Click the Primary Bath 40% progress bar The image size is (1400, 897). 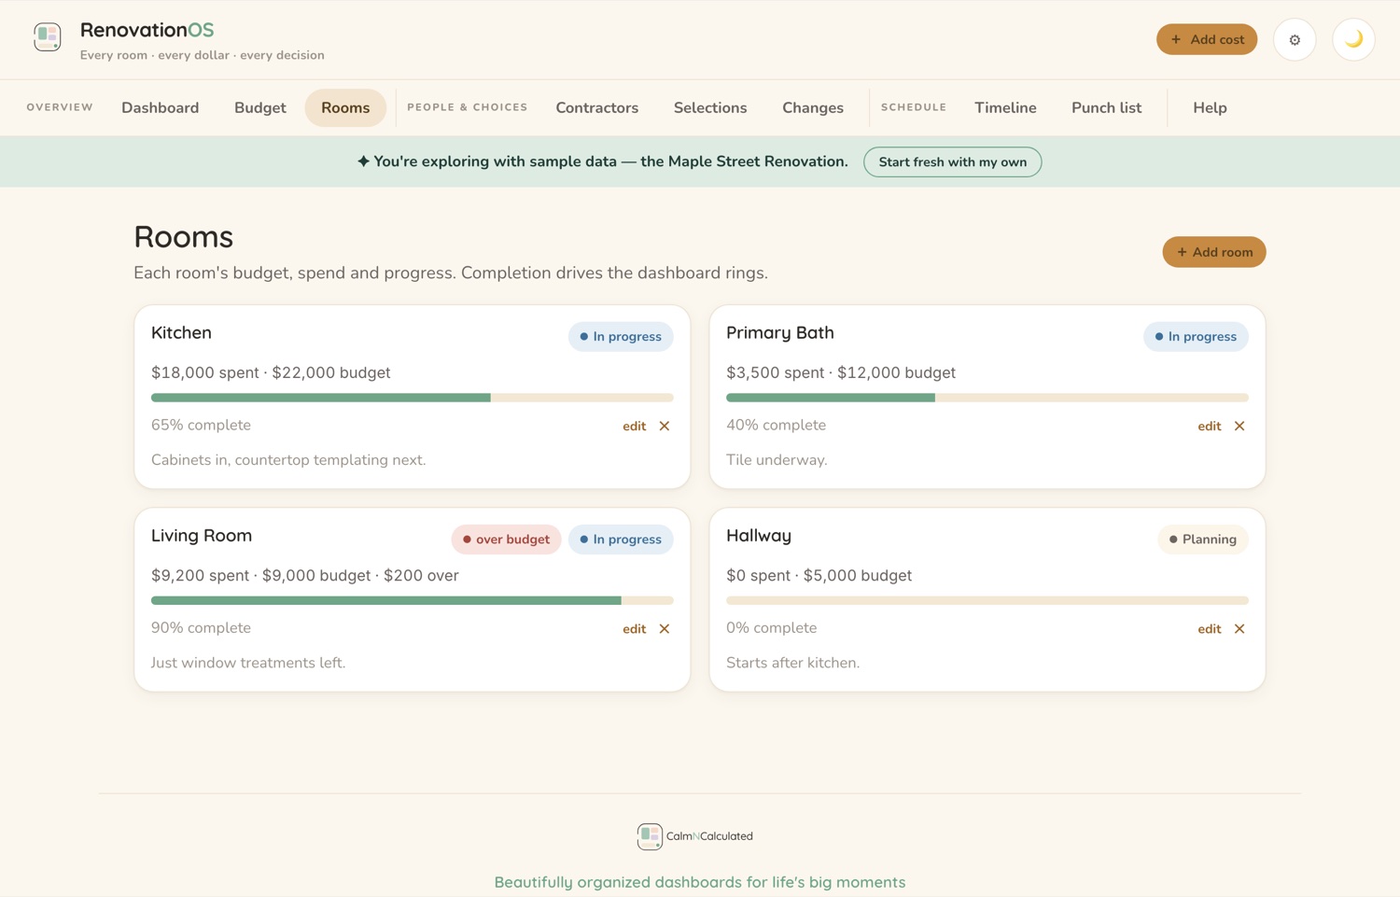(987, 398)
